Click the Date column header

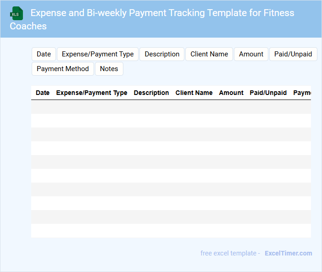click(x=43, y=93)
